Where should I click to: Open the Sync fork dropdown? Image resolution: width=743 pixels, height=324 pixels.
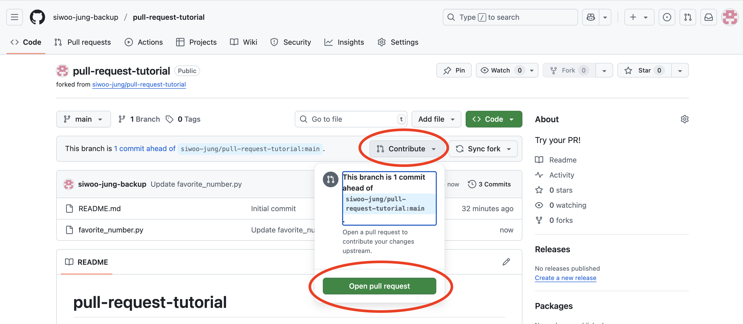(x=483, y=149)
